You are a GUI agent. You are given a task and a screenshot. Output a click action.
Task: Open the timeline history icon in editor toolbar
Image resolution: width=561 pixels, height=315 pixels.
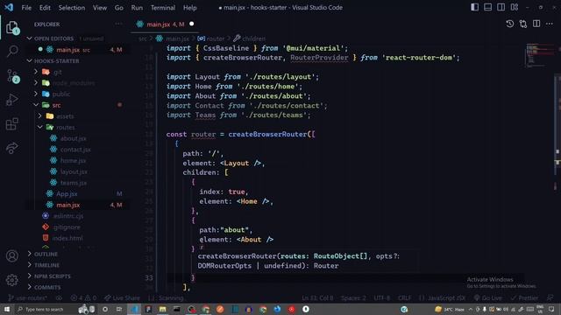pos(510,24)
